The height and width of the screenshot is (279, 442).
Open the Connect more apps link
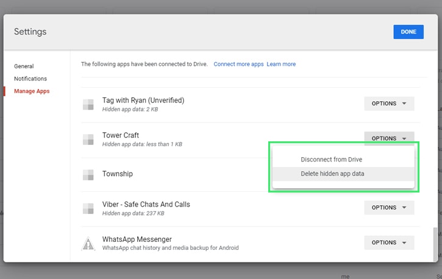click(238, 64)
